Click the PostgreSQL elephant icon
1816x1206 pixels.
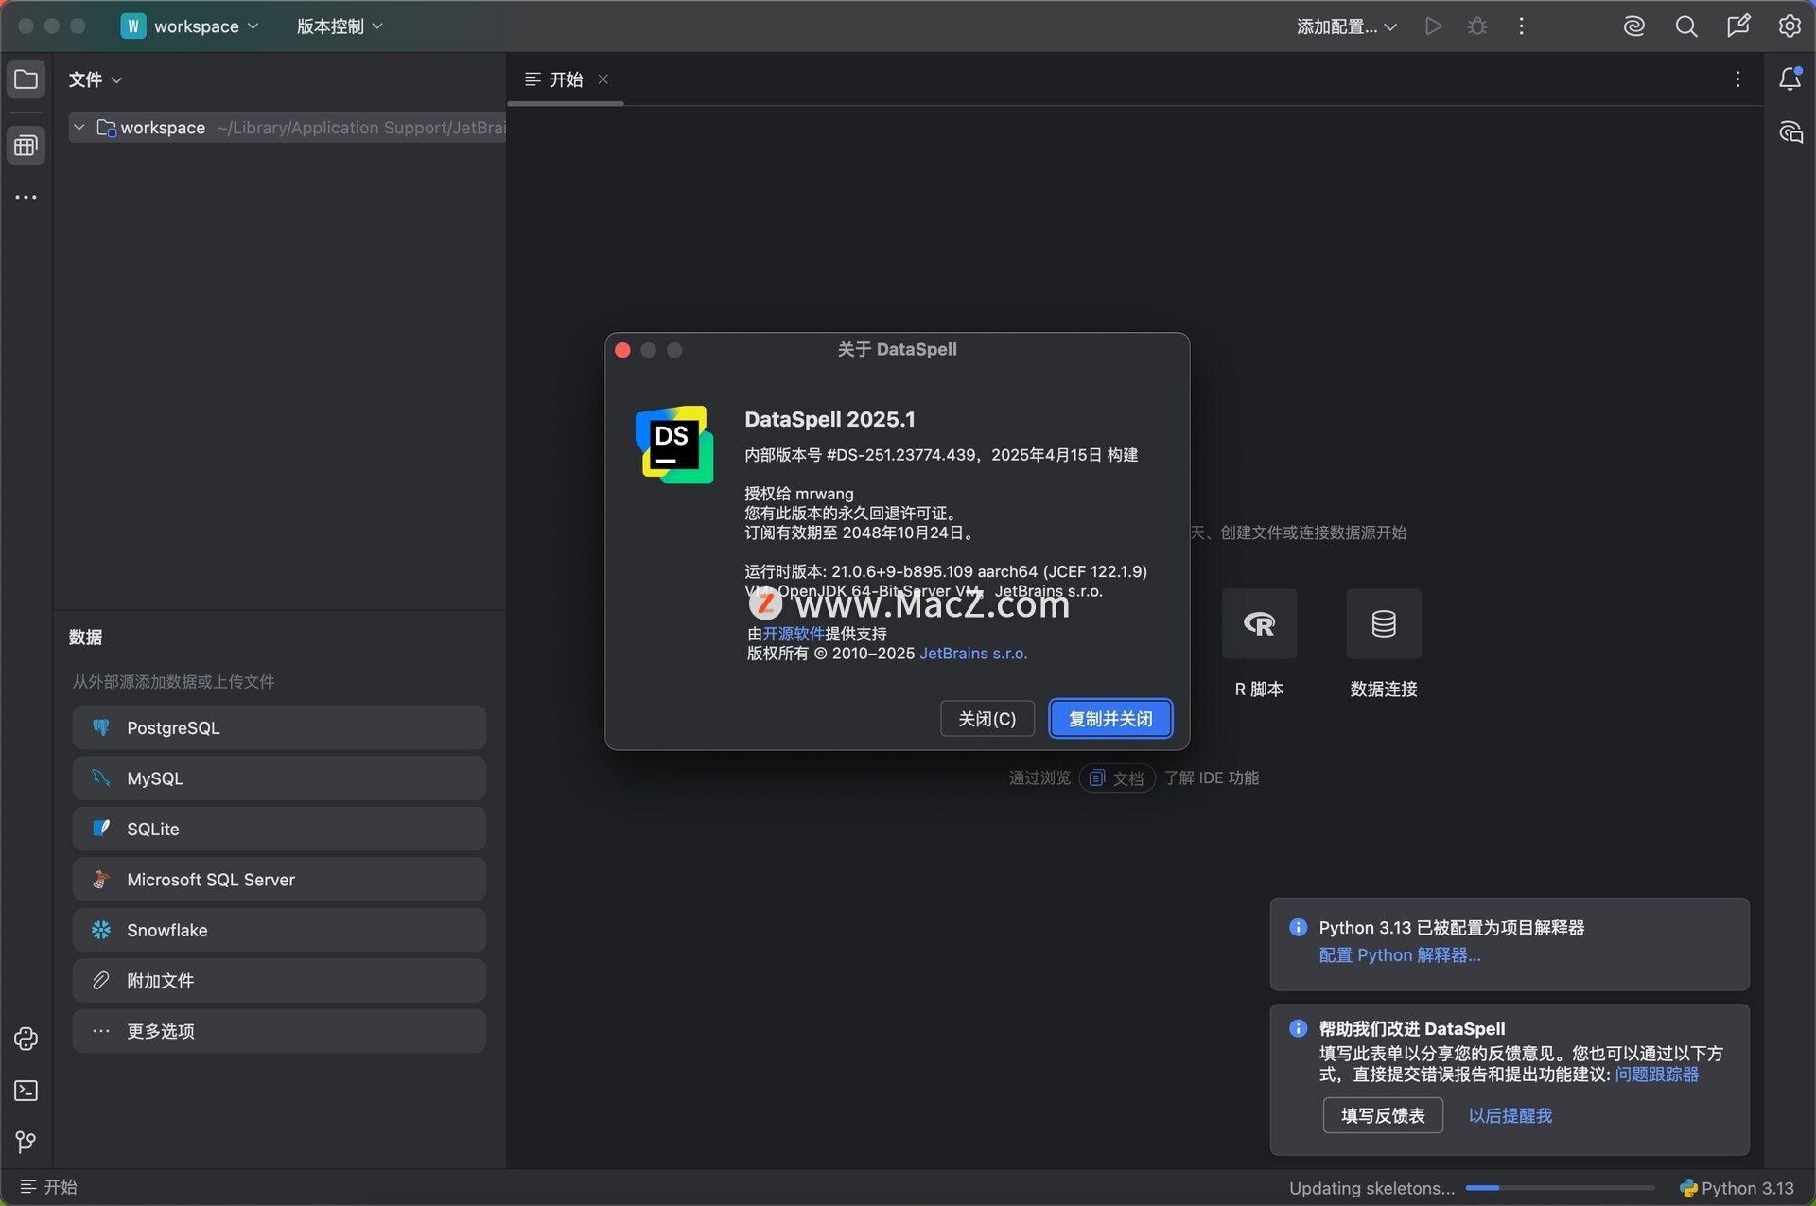[x=100, y=727]
